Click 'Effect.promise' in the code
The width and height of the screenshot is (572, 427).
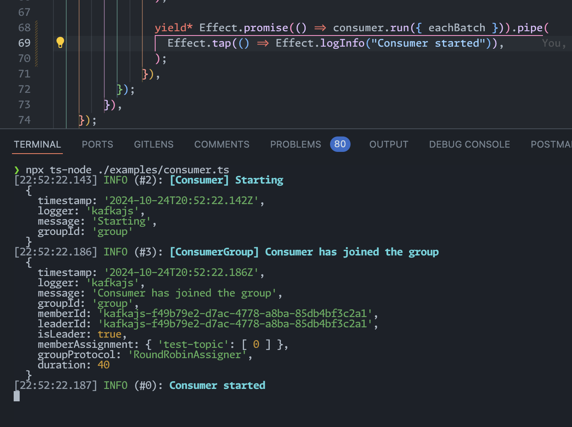click(x=244, y=28)
